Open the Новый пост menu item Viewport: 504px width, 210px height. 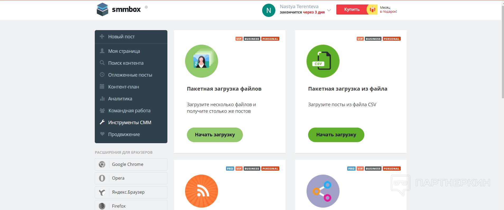tap(131, 37)
